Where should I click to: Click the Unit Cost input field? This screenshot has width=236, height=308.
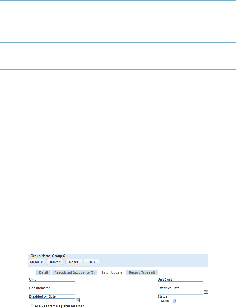180,284
